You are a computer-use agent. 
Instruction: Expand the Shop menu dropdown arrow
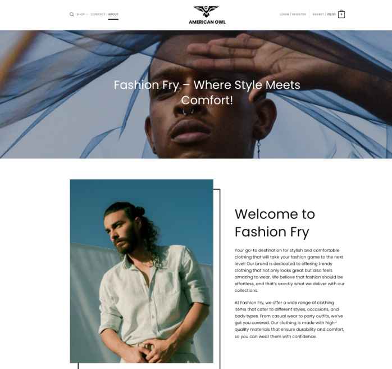87,15
